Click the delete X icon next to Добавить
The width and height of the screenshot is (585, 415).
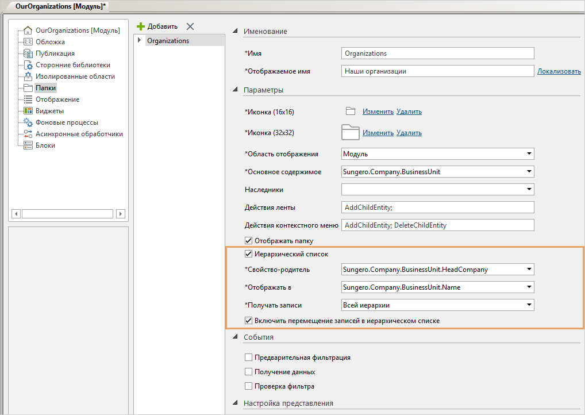(190, 26)
